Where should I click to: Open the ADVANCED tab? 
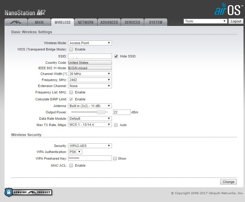[x=109, y=22]
